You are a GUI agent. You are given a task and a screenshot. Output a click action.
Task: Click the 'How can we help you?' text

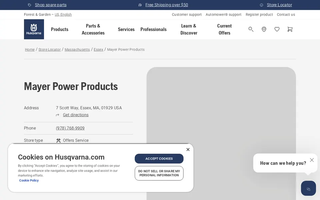pyautogui.click(x=283, y=163)
